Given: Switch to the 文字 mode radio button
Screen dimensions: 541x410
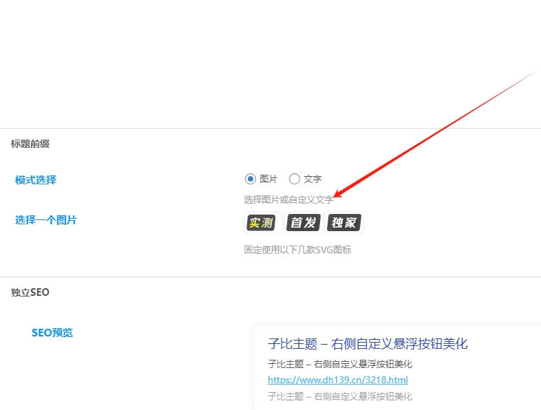Looking at the screenshot, I should pyautogui.click(x=295, y=179).
